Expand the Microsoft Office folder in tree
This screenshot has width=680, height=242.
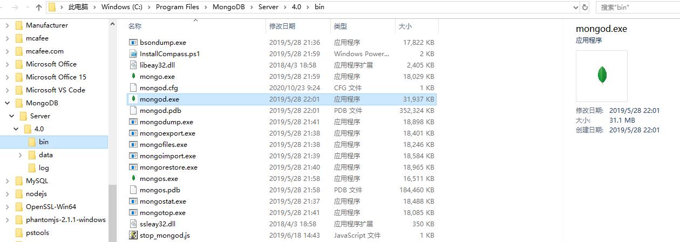coord(7,64)
